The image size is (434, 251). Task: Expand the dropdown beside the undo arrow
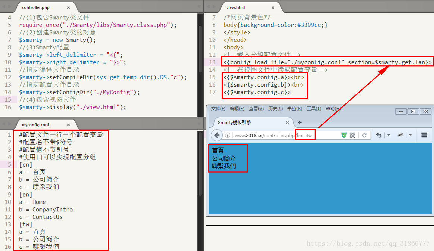[x=388, y=135]
